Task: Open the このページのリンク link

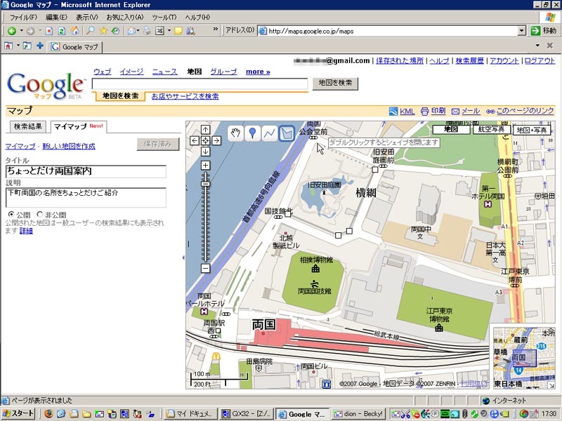Action: 525,111
